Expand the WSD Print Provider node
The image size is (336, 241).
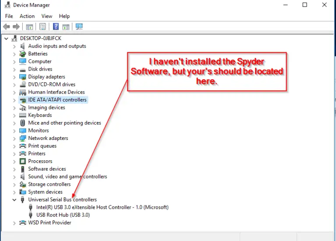14,223
